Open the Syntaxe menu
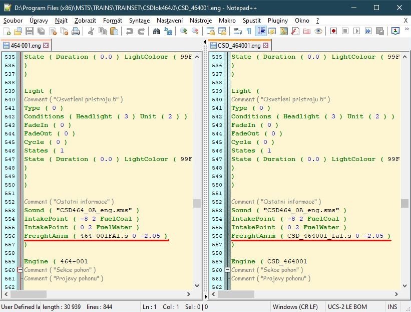This screenshot has width=411, height=312. coord(139,21)
